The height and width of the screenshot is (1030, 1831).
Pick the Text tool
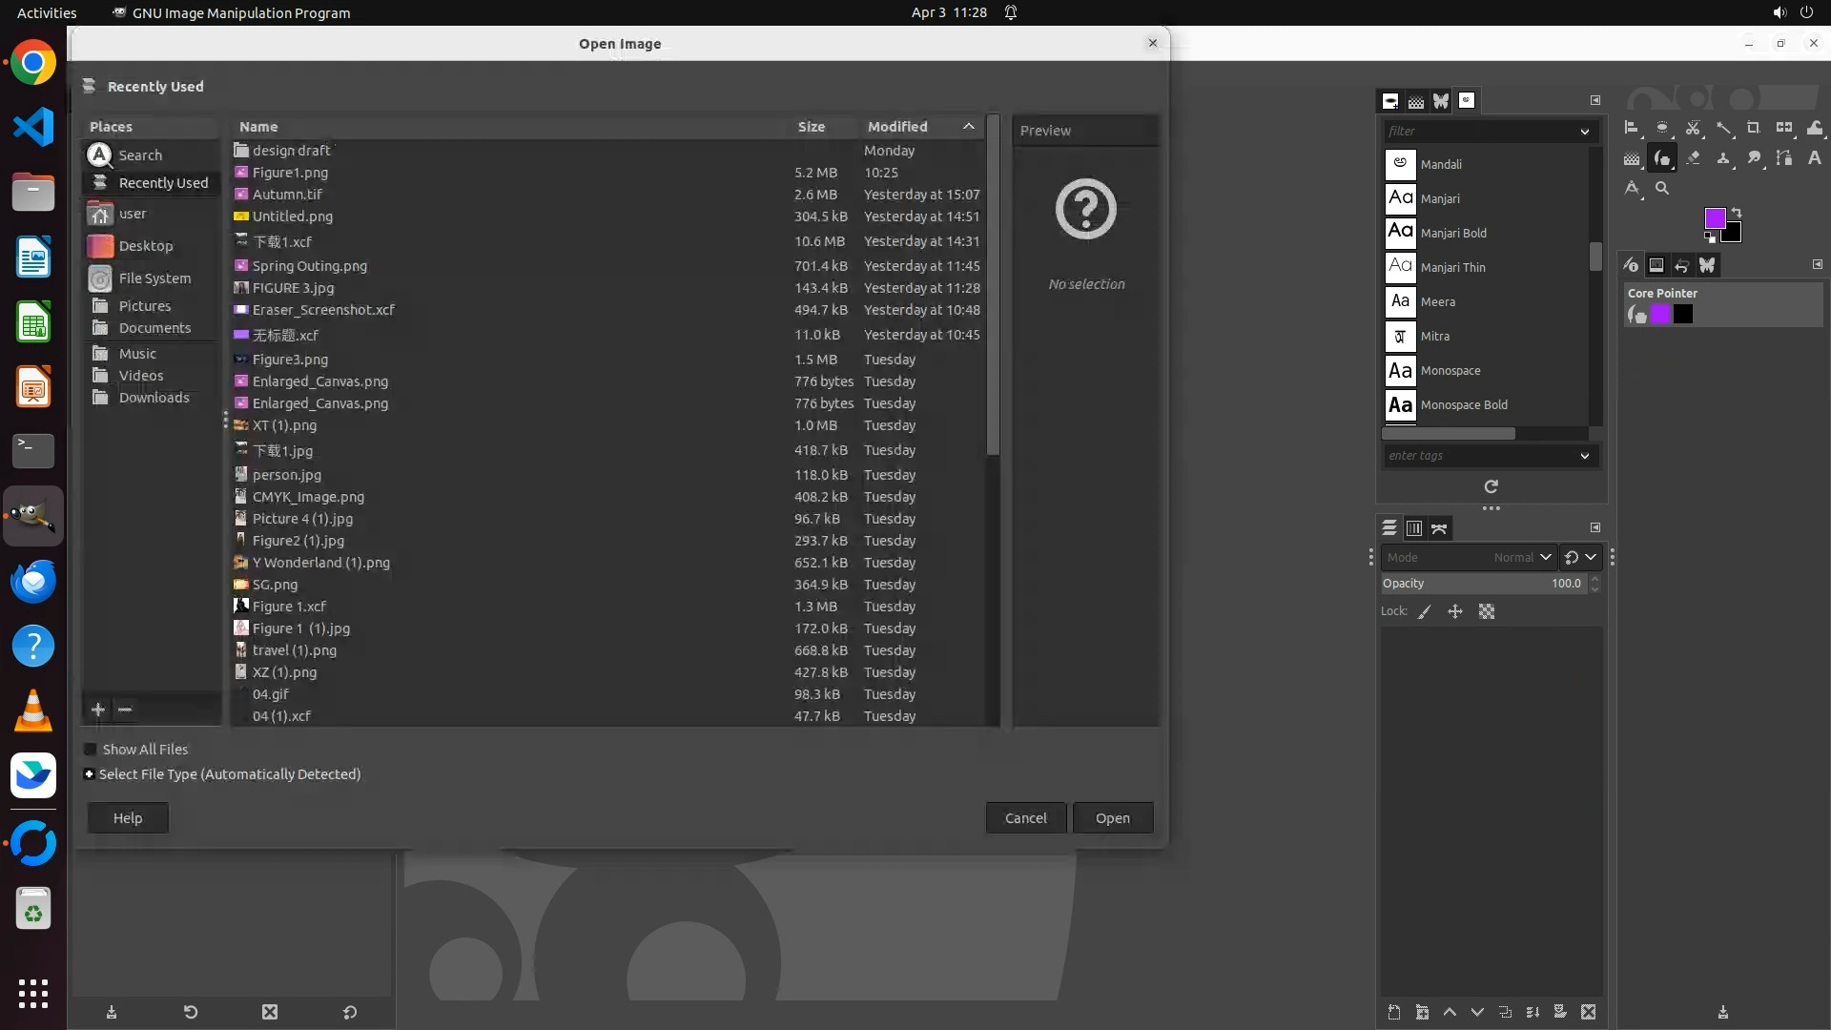click(1814, 158)
